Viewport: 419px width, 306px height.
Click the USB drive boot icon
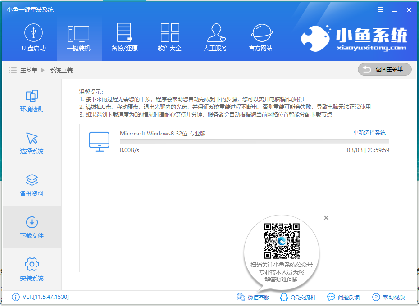tap(33, 32)
